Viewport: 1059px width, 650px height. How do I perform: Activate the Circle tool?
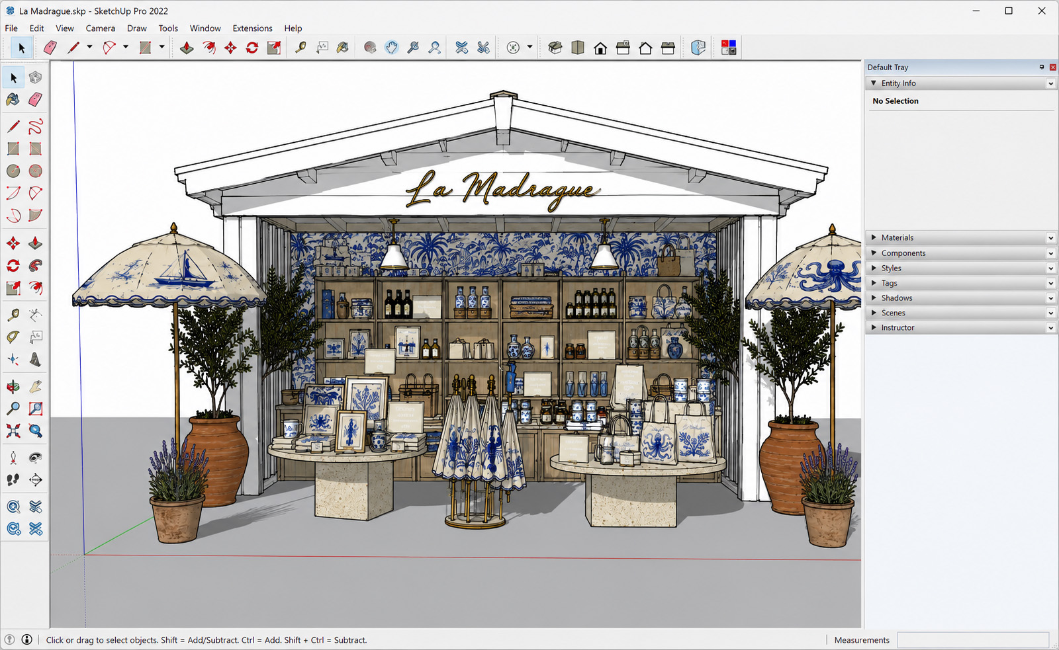13,171
